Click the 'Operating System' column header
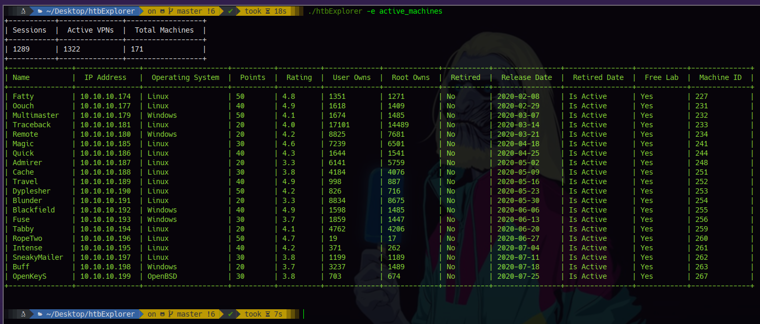Image resolution: width=760 pixels, height=324 pixels. point(185,77)
